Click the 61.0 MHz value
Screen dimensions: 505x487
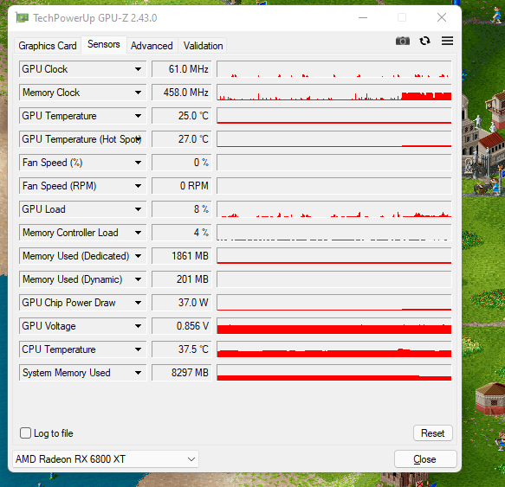pos(182,69)
